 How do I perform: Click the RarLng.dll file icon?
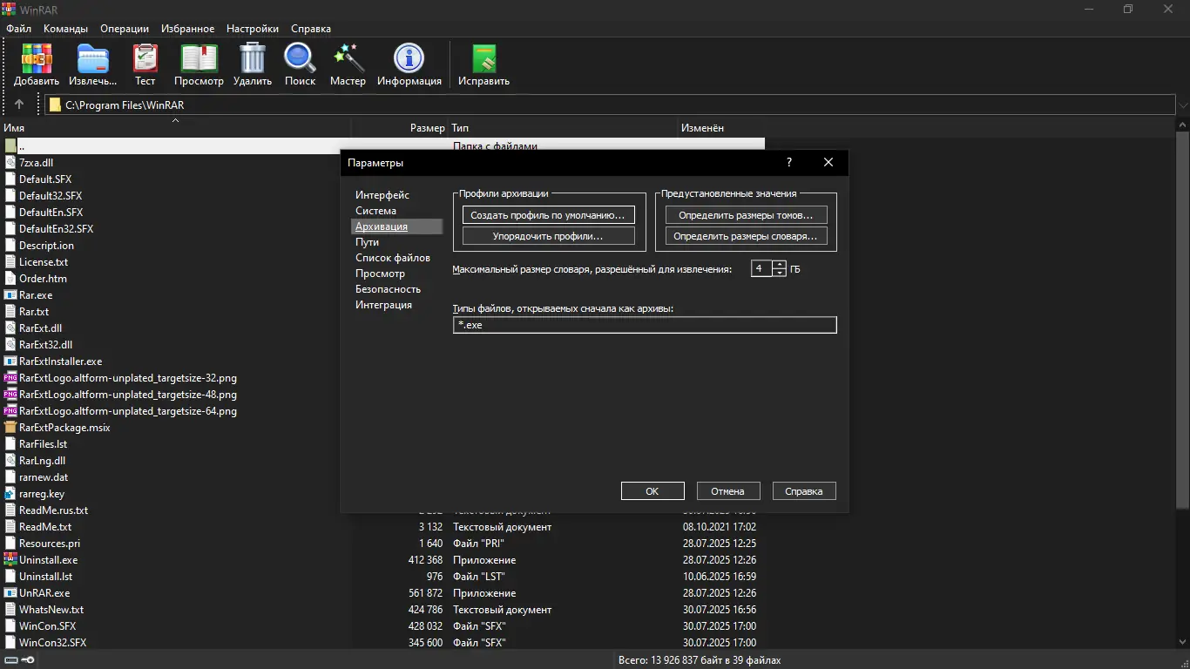(10, 461)
